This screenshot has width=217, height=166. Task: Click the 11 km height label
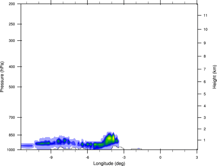tap(205, 15)
